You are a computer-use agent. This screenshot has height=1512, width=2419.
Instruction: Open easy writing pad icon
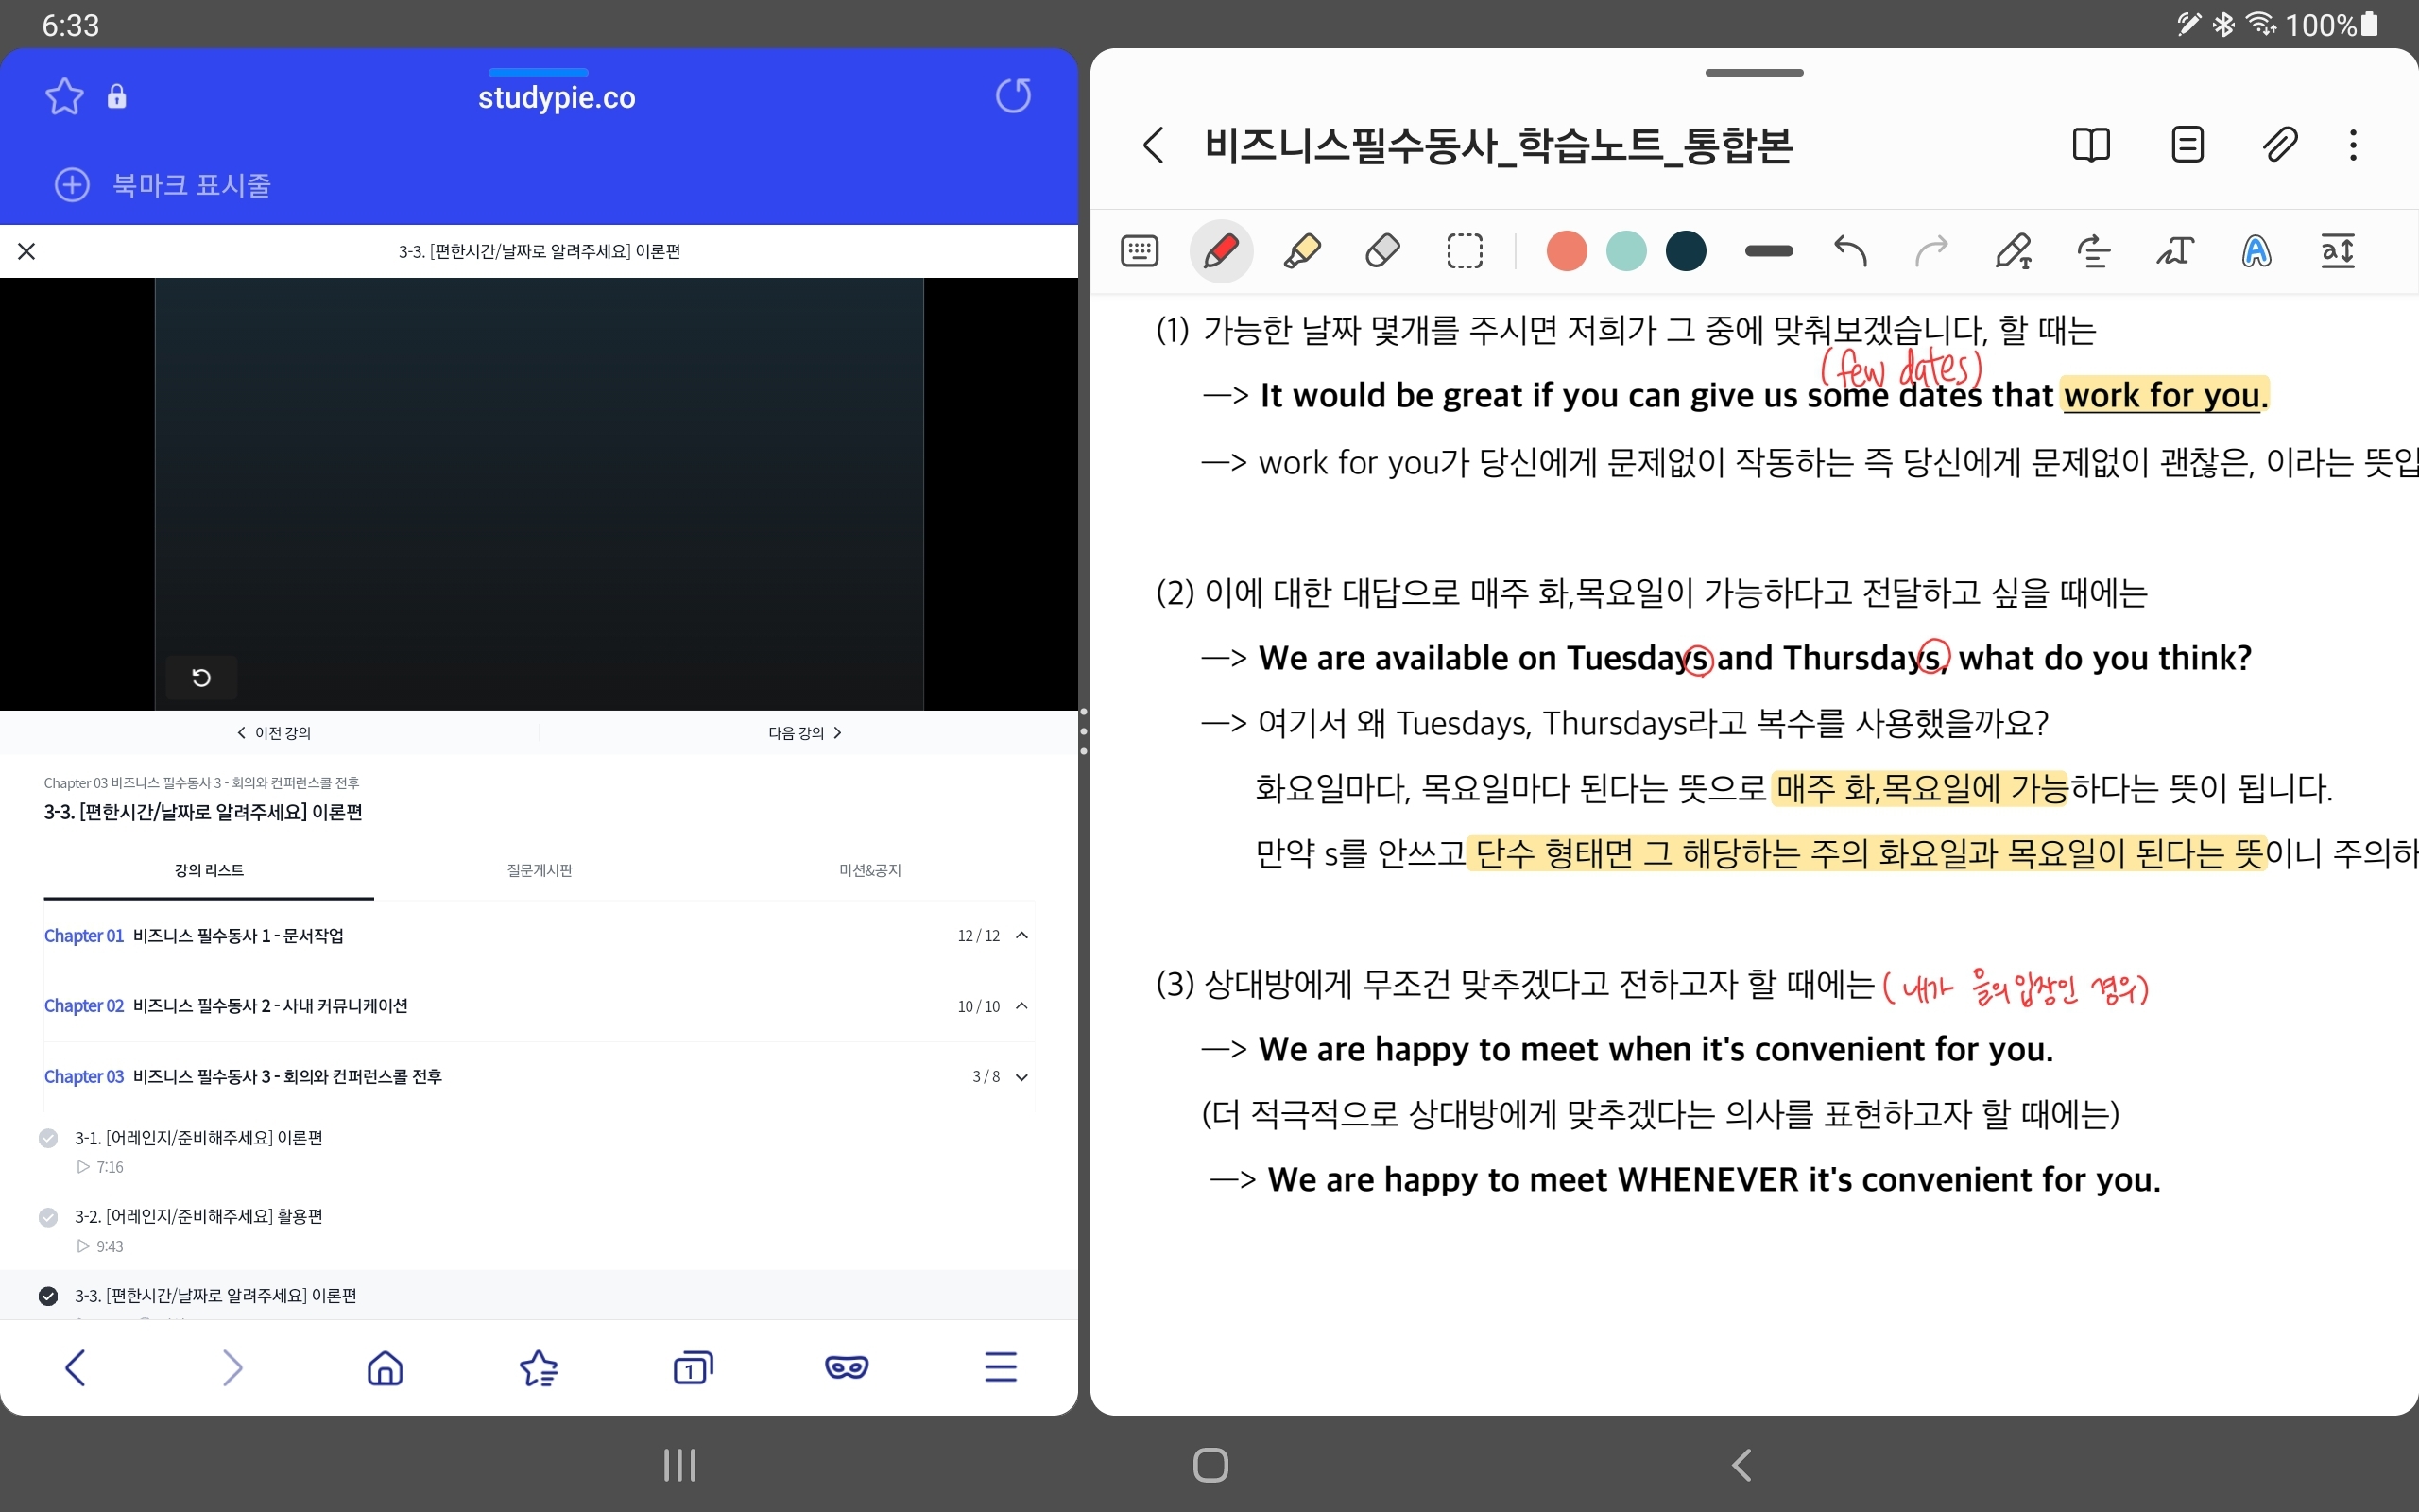pos(2337,251)
